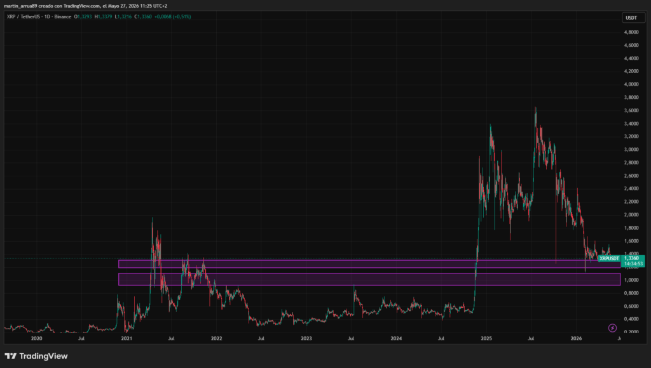Image resolution: width=651 pixels, height=368 pixels.
Task: Click the 2025 label on time axis
Action: point(486,339)
